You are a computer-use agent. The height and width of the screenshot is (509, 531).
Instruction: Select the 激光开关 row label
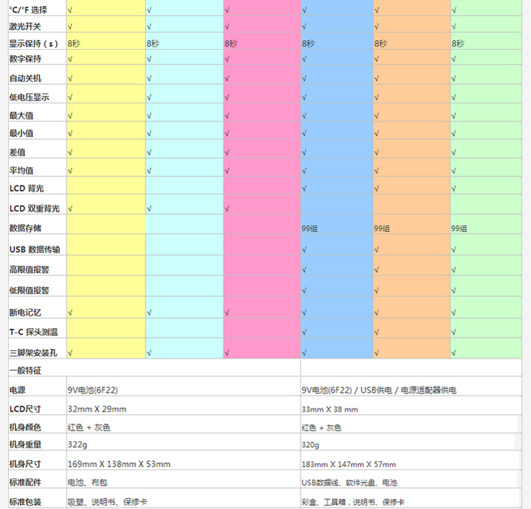click(25, 26)
